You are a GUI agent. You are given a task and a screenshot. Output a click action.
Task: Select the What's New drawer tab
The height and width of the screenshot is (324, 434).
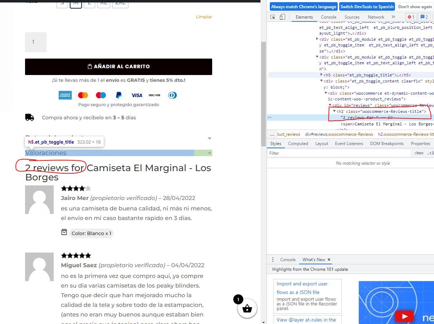coord(314,260)
